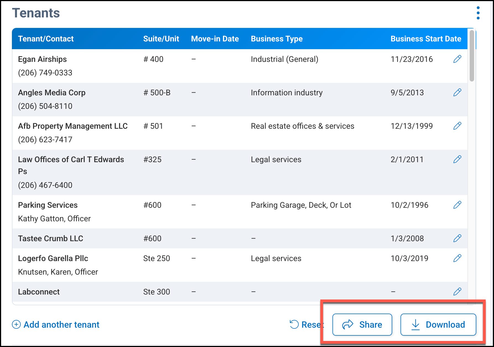Click the Business Type column header

pyautogui.click(x=277, y=39)
